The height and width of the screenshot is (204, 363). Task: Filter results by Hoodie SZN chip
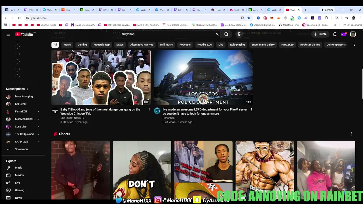pos(204,44)
